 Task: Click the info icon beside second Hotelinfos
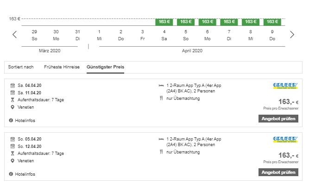[11, 174]
